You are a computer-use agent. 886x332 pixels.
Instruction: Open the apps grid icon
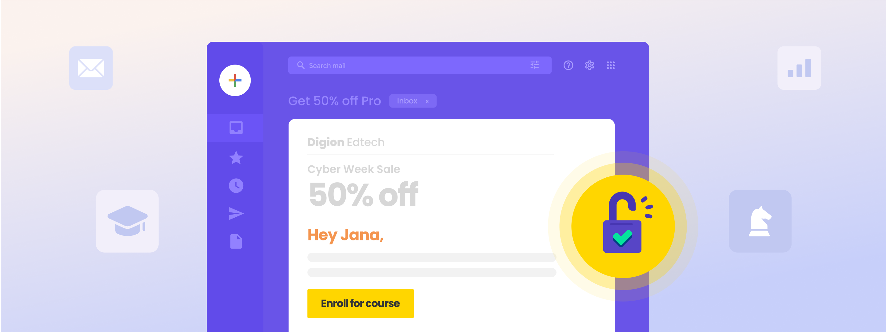[x=610, y=65]
